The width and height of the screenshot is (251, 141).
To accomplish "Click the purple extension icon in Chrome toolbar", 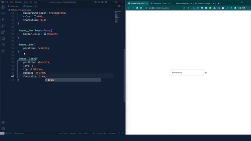I will click(x=219, y=8).
